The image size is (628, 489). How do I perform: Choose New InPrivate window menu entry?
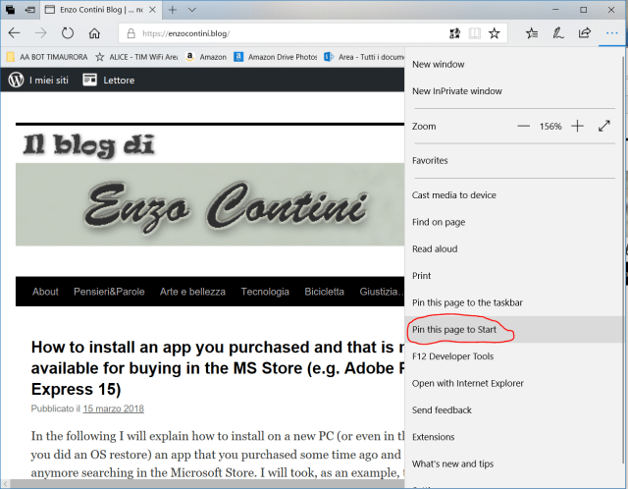pos(456,91)
